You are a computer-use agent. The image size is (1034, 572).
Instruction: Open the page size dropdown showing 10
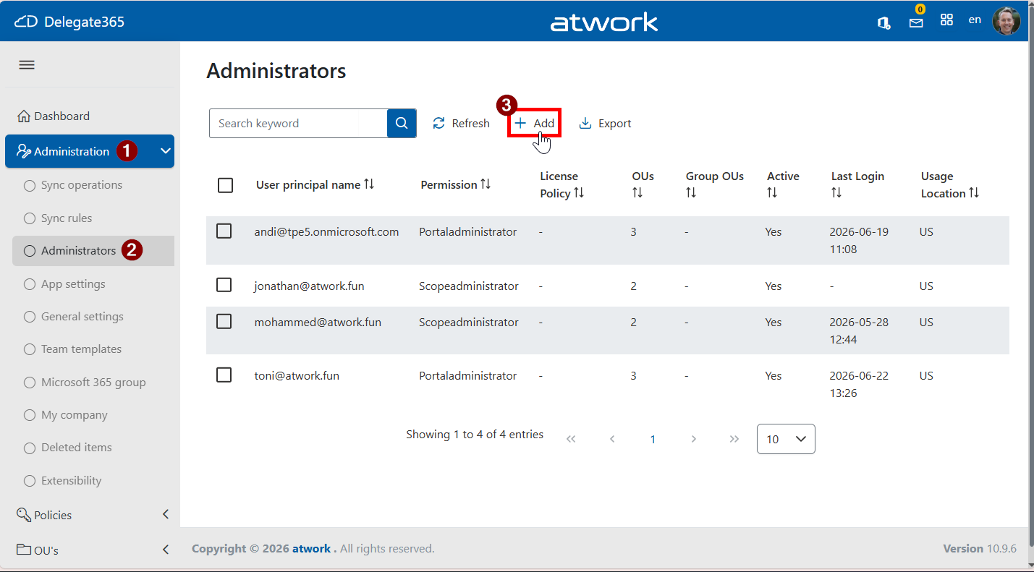click(x=786, y=439)
